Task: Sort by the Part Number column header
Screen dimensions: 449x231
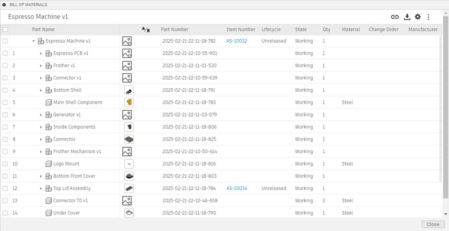Action: click(175, 29)
